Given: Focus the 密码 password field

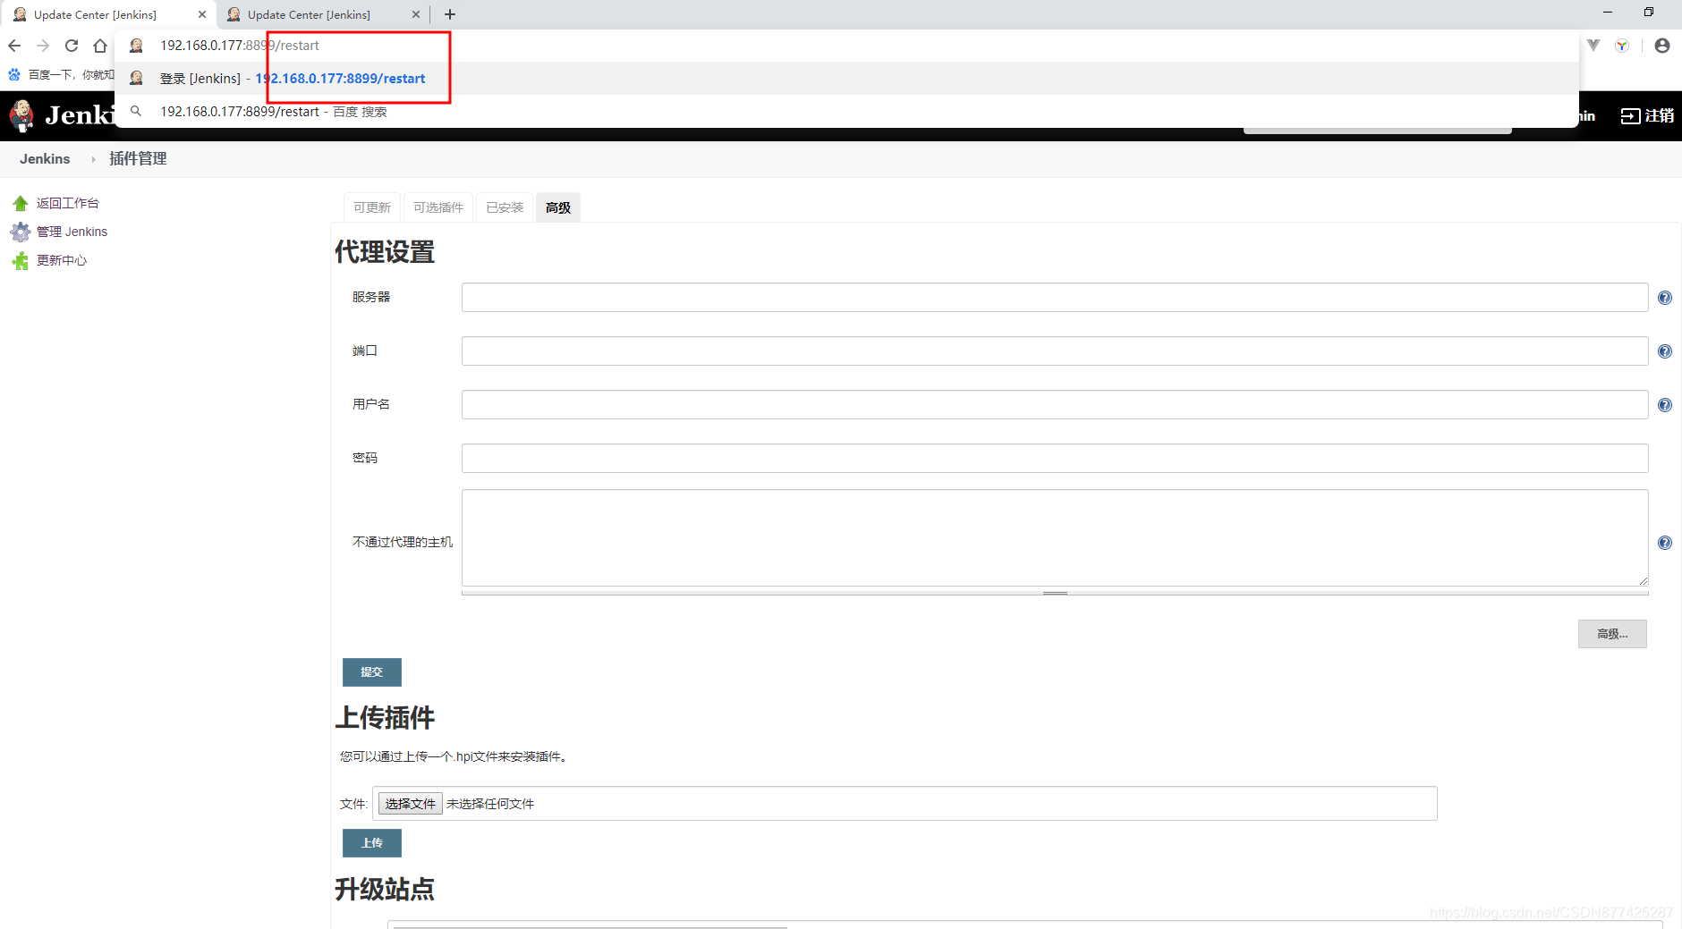Looking at the screenshot, I should [1055, 459].
